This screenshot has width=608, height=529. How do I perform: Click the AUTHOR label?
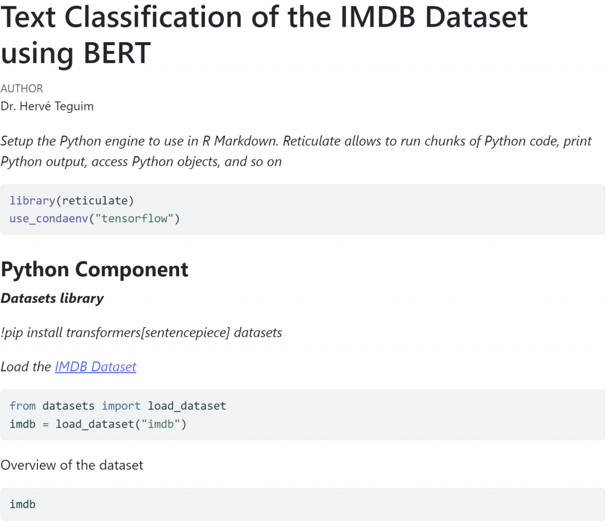pos(22,89)
